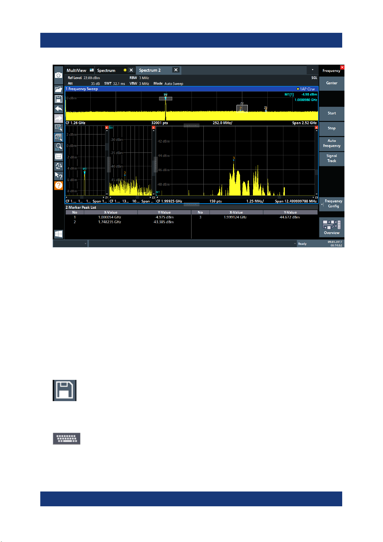
Task: Close zoom window Z1 with red X
Action: click(107, 128)
